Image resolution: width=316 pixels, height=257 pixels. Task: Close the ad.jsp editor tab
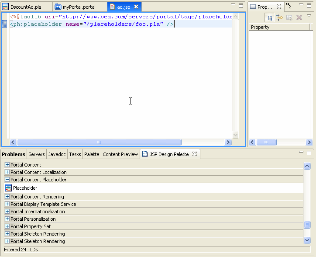[136, 7]
